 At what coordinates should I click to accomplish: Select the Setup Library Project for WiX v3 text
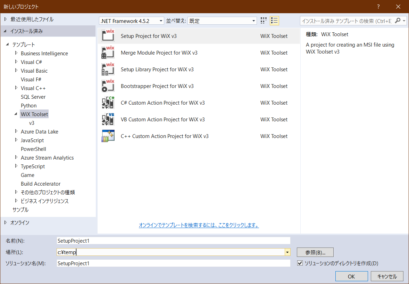(157, 69)
